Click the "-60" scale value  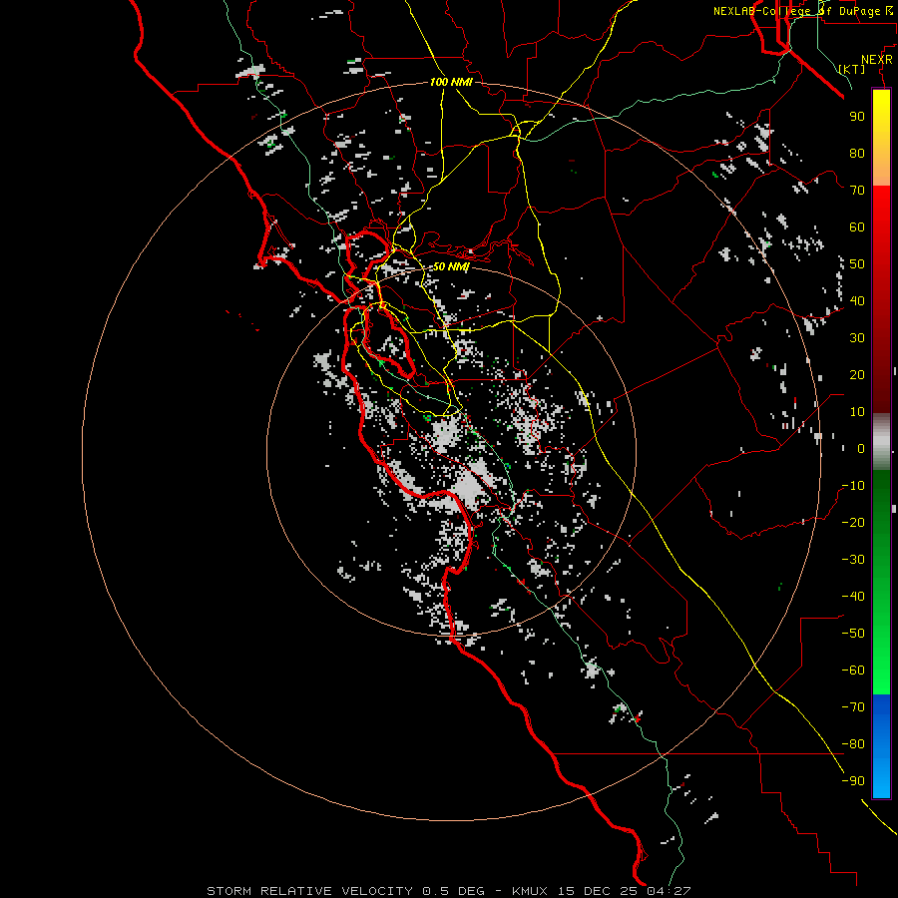click(x=853, y=671)
